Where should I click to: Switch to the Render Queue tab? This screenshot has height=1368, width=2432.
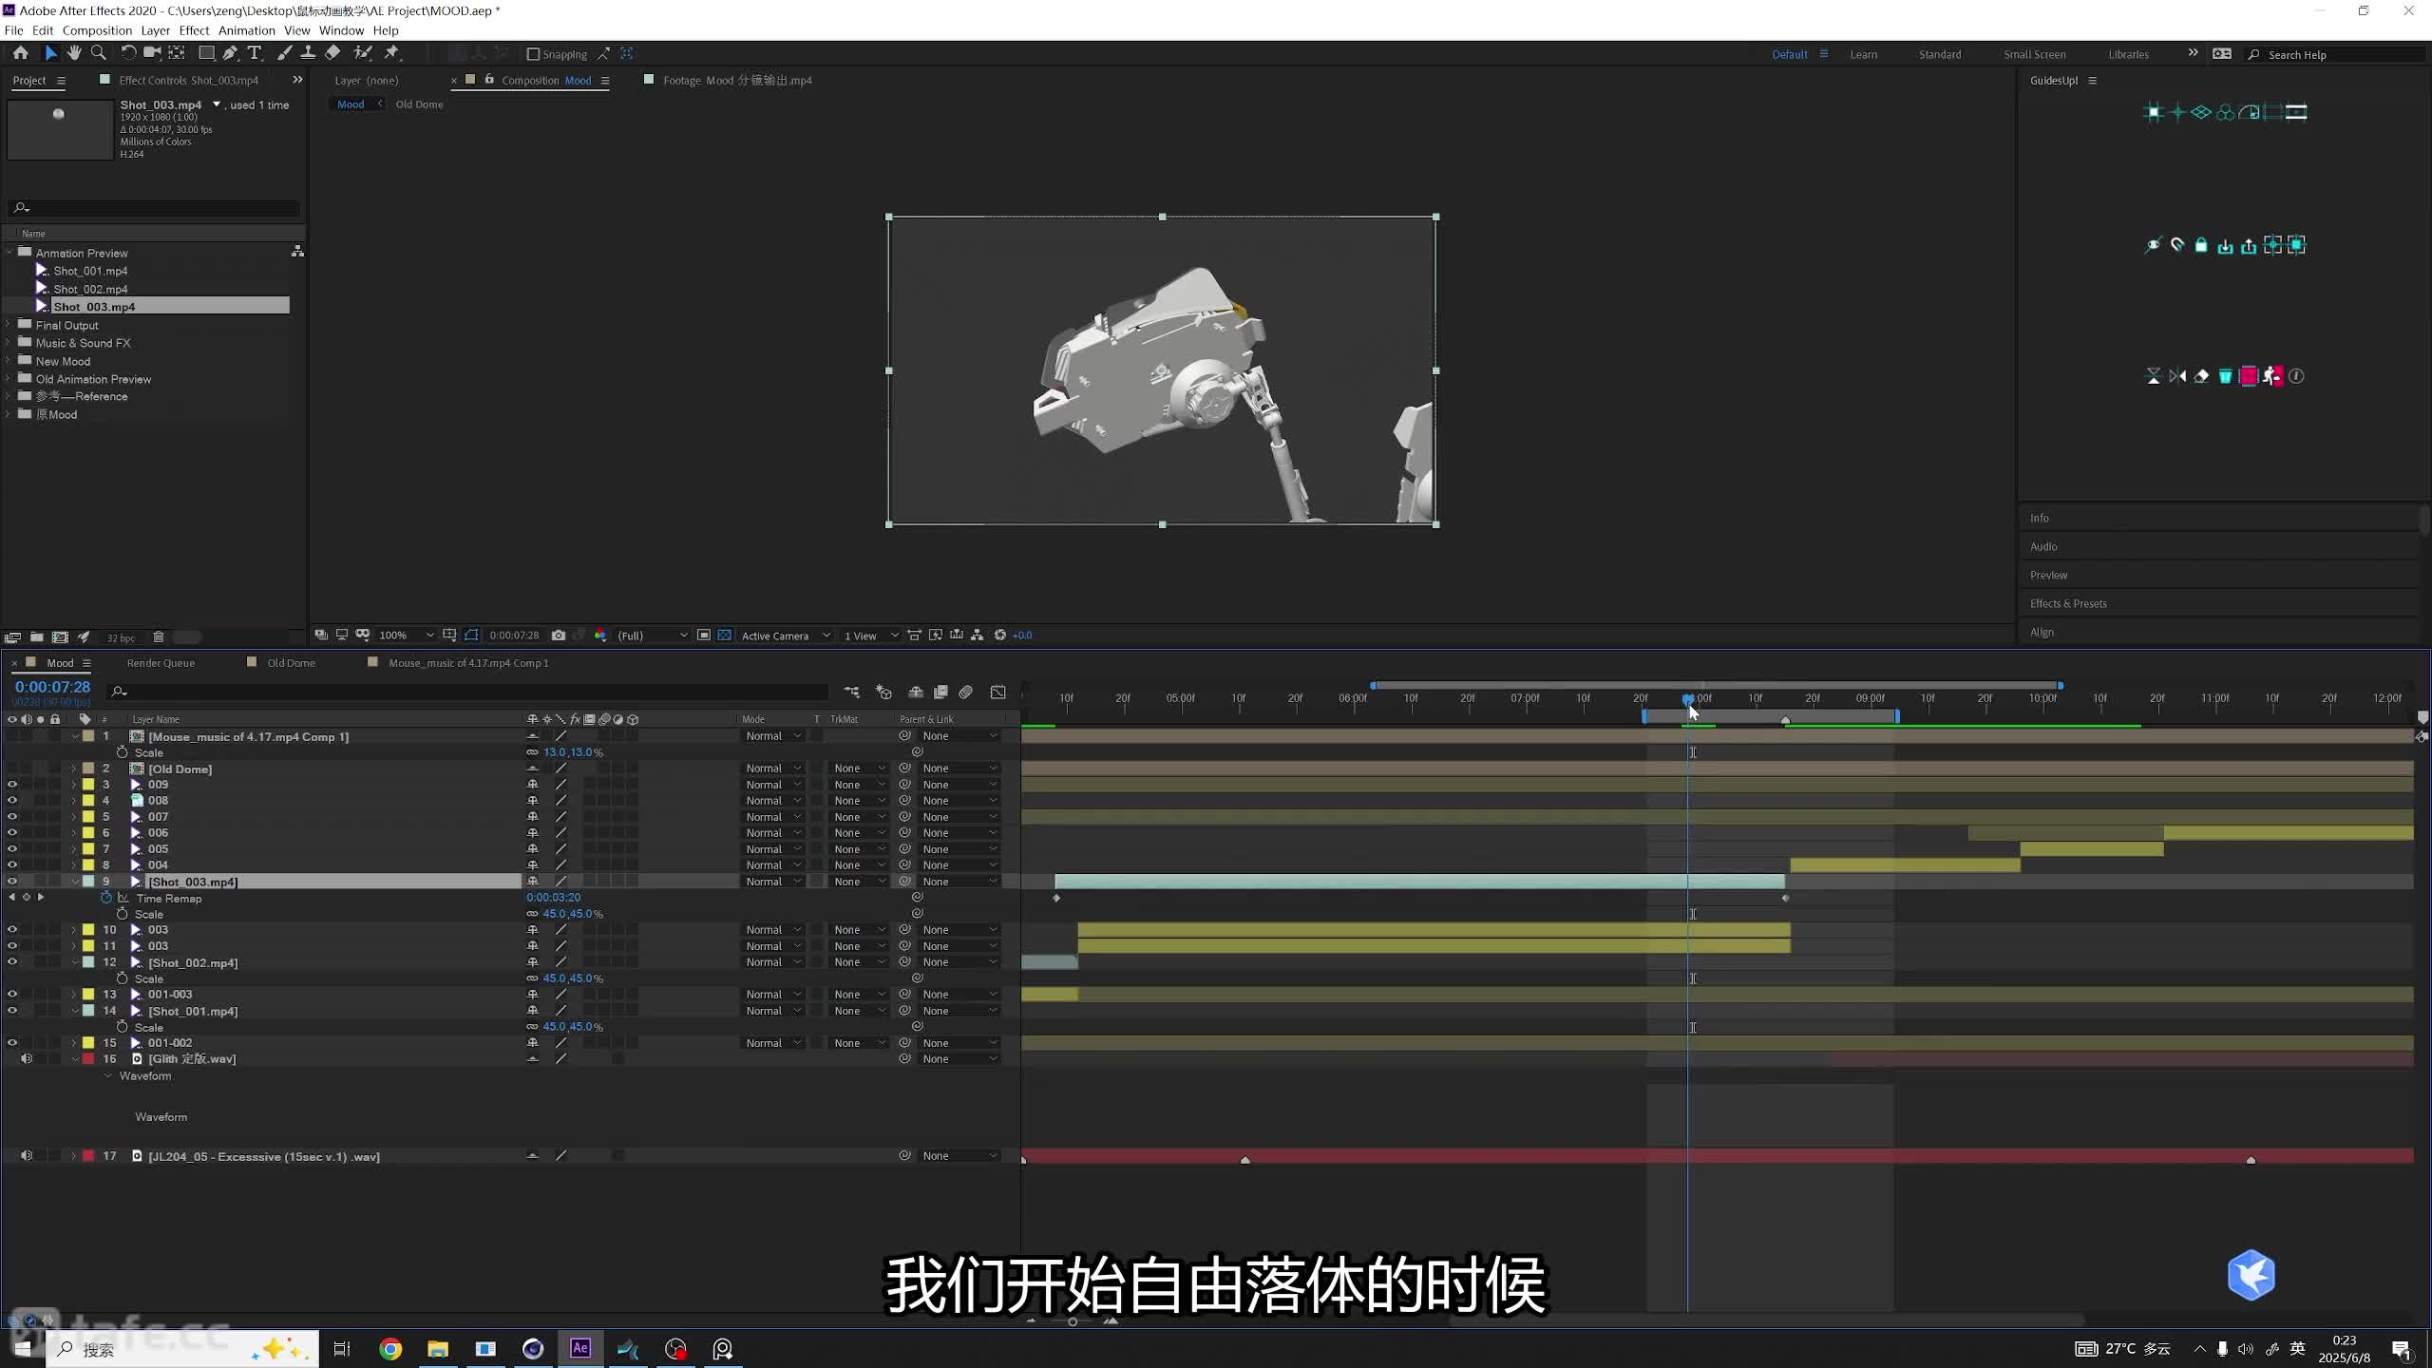[x=161, y=663]
